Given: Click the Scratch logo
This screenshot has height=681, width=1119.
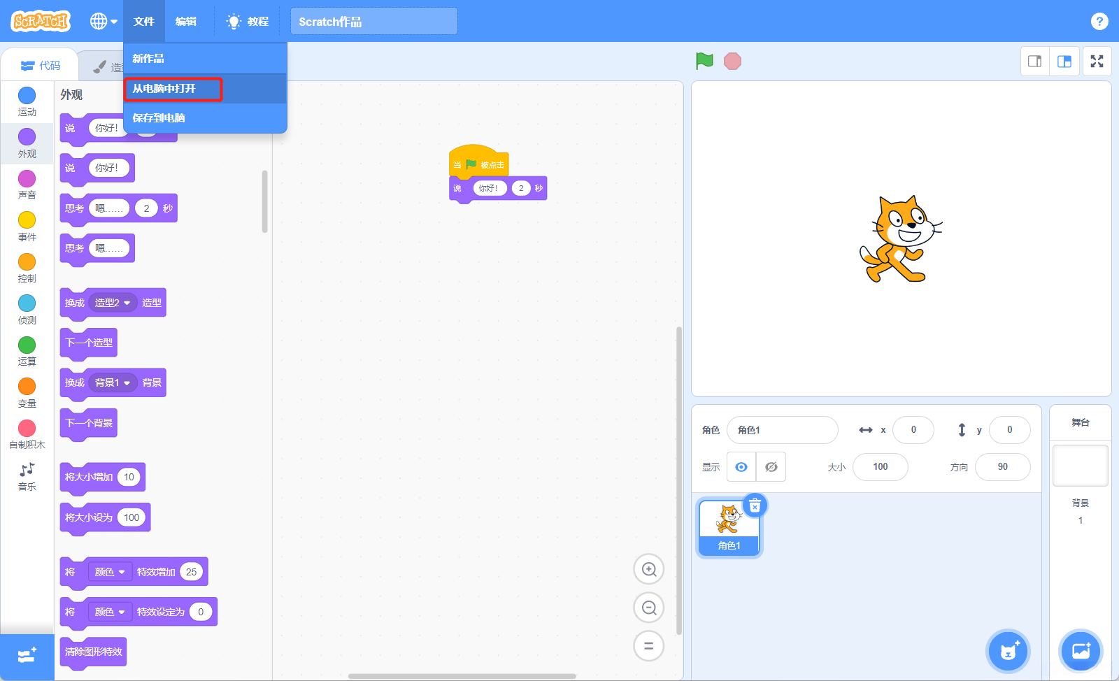Looking at the screenshot, I should (41, 21).
